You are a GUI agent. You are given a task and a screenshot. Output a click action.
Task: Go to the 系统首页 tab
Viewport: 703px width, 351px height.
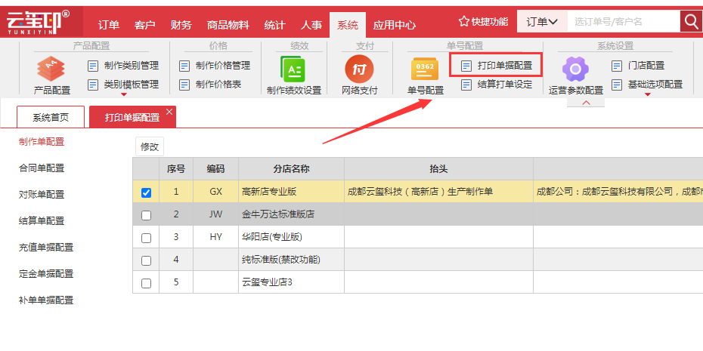click(51, 117)
